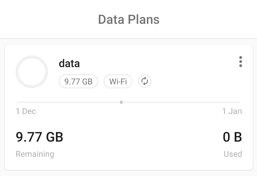Click empty space between remaining and used values
Screen dimensions: 257x176
(141, 138)
